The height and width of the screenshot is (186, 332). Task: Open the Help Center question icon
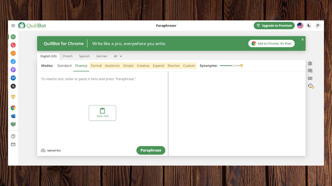click(x=13, y=136)
